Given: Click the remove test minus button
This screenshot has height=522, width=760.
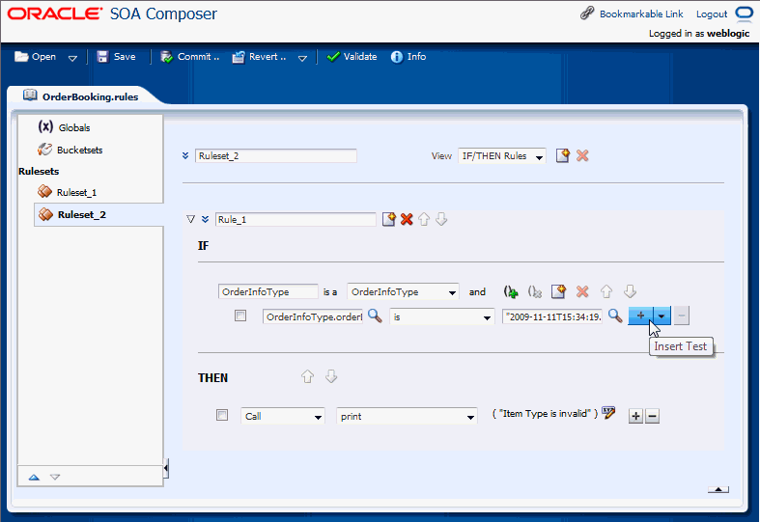Looking at the screenshot, I should 682,316.
